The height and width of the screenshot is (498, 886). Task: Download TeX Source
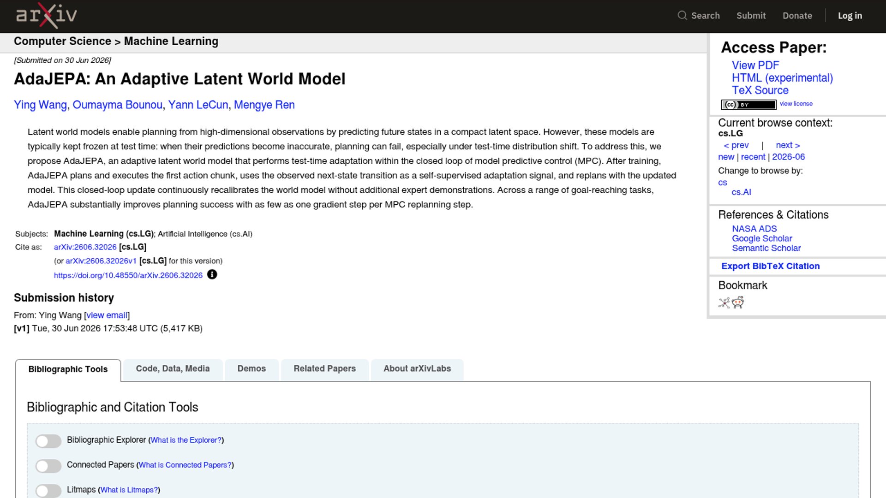pos(760,90)
